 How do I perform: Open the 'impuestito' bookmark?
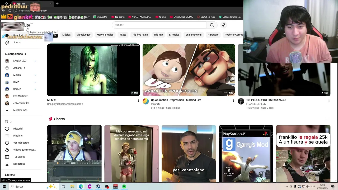[x=100, y=17]
